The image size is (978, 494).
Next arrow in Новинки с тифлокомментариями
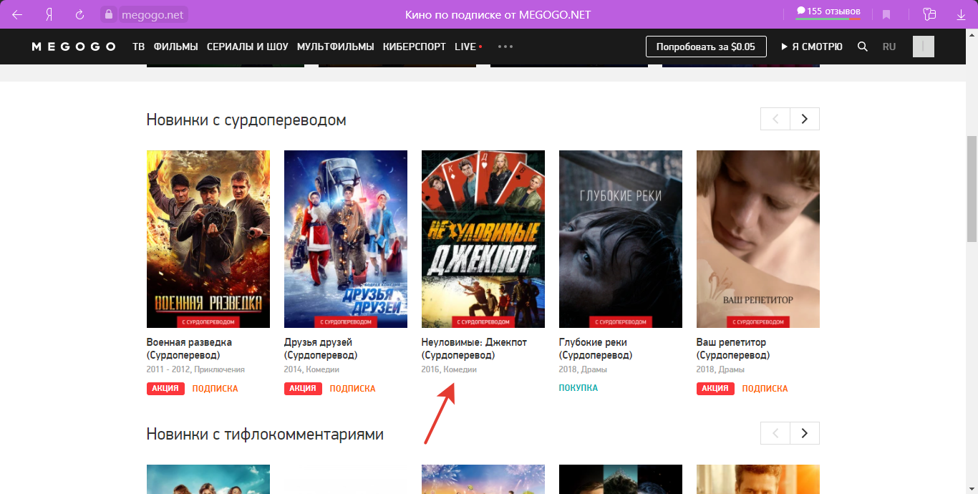point(805,433)
